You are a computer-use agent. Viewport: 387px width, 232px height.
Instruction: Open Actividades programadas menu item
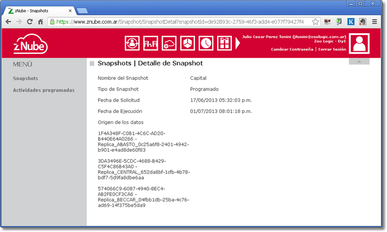pos(43,90)
